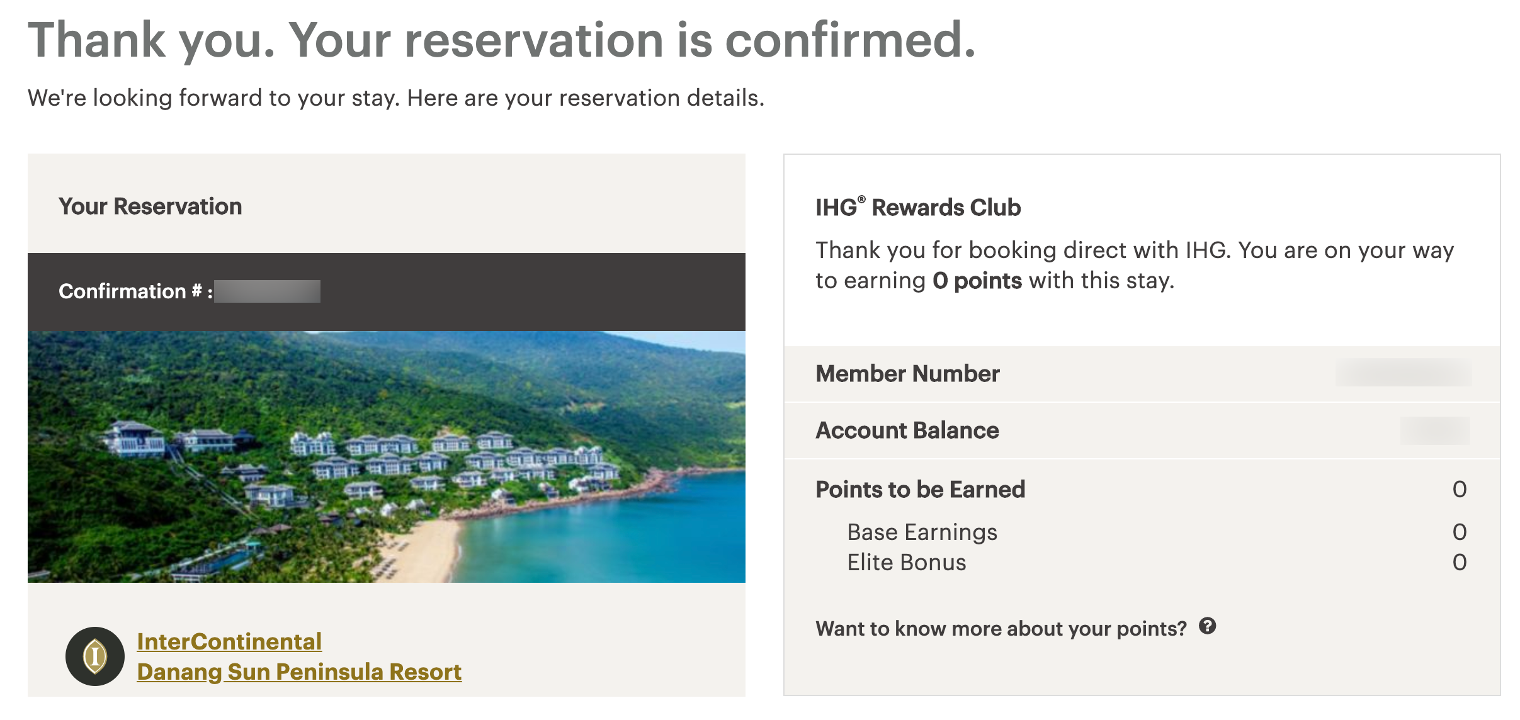The width and height of the screenshot is (1520, 720).
Task: Click the "Member Number" label
Action: point(907,374)
